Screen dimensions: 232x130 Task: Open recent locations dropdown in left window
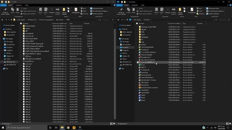pyautogui.click(x=9, y=19)
